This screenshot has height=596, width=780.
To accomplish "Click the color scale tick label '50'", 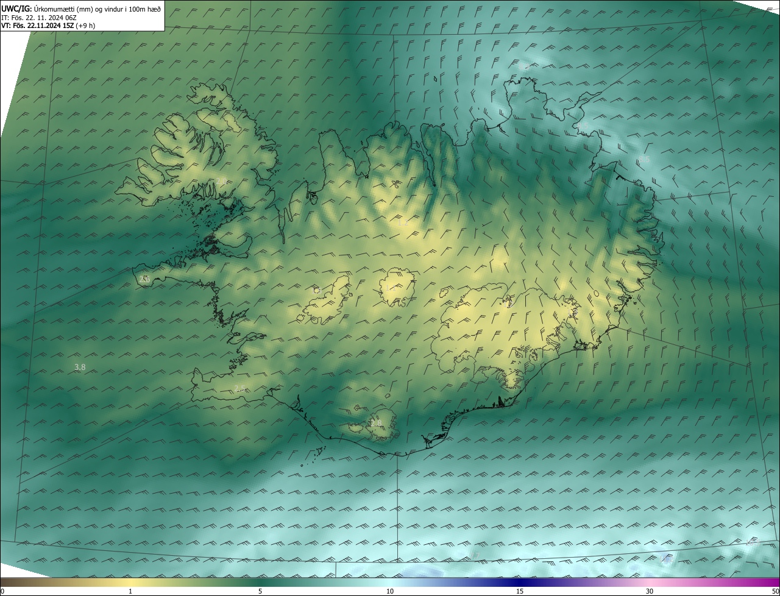I will pos(775,592).
